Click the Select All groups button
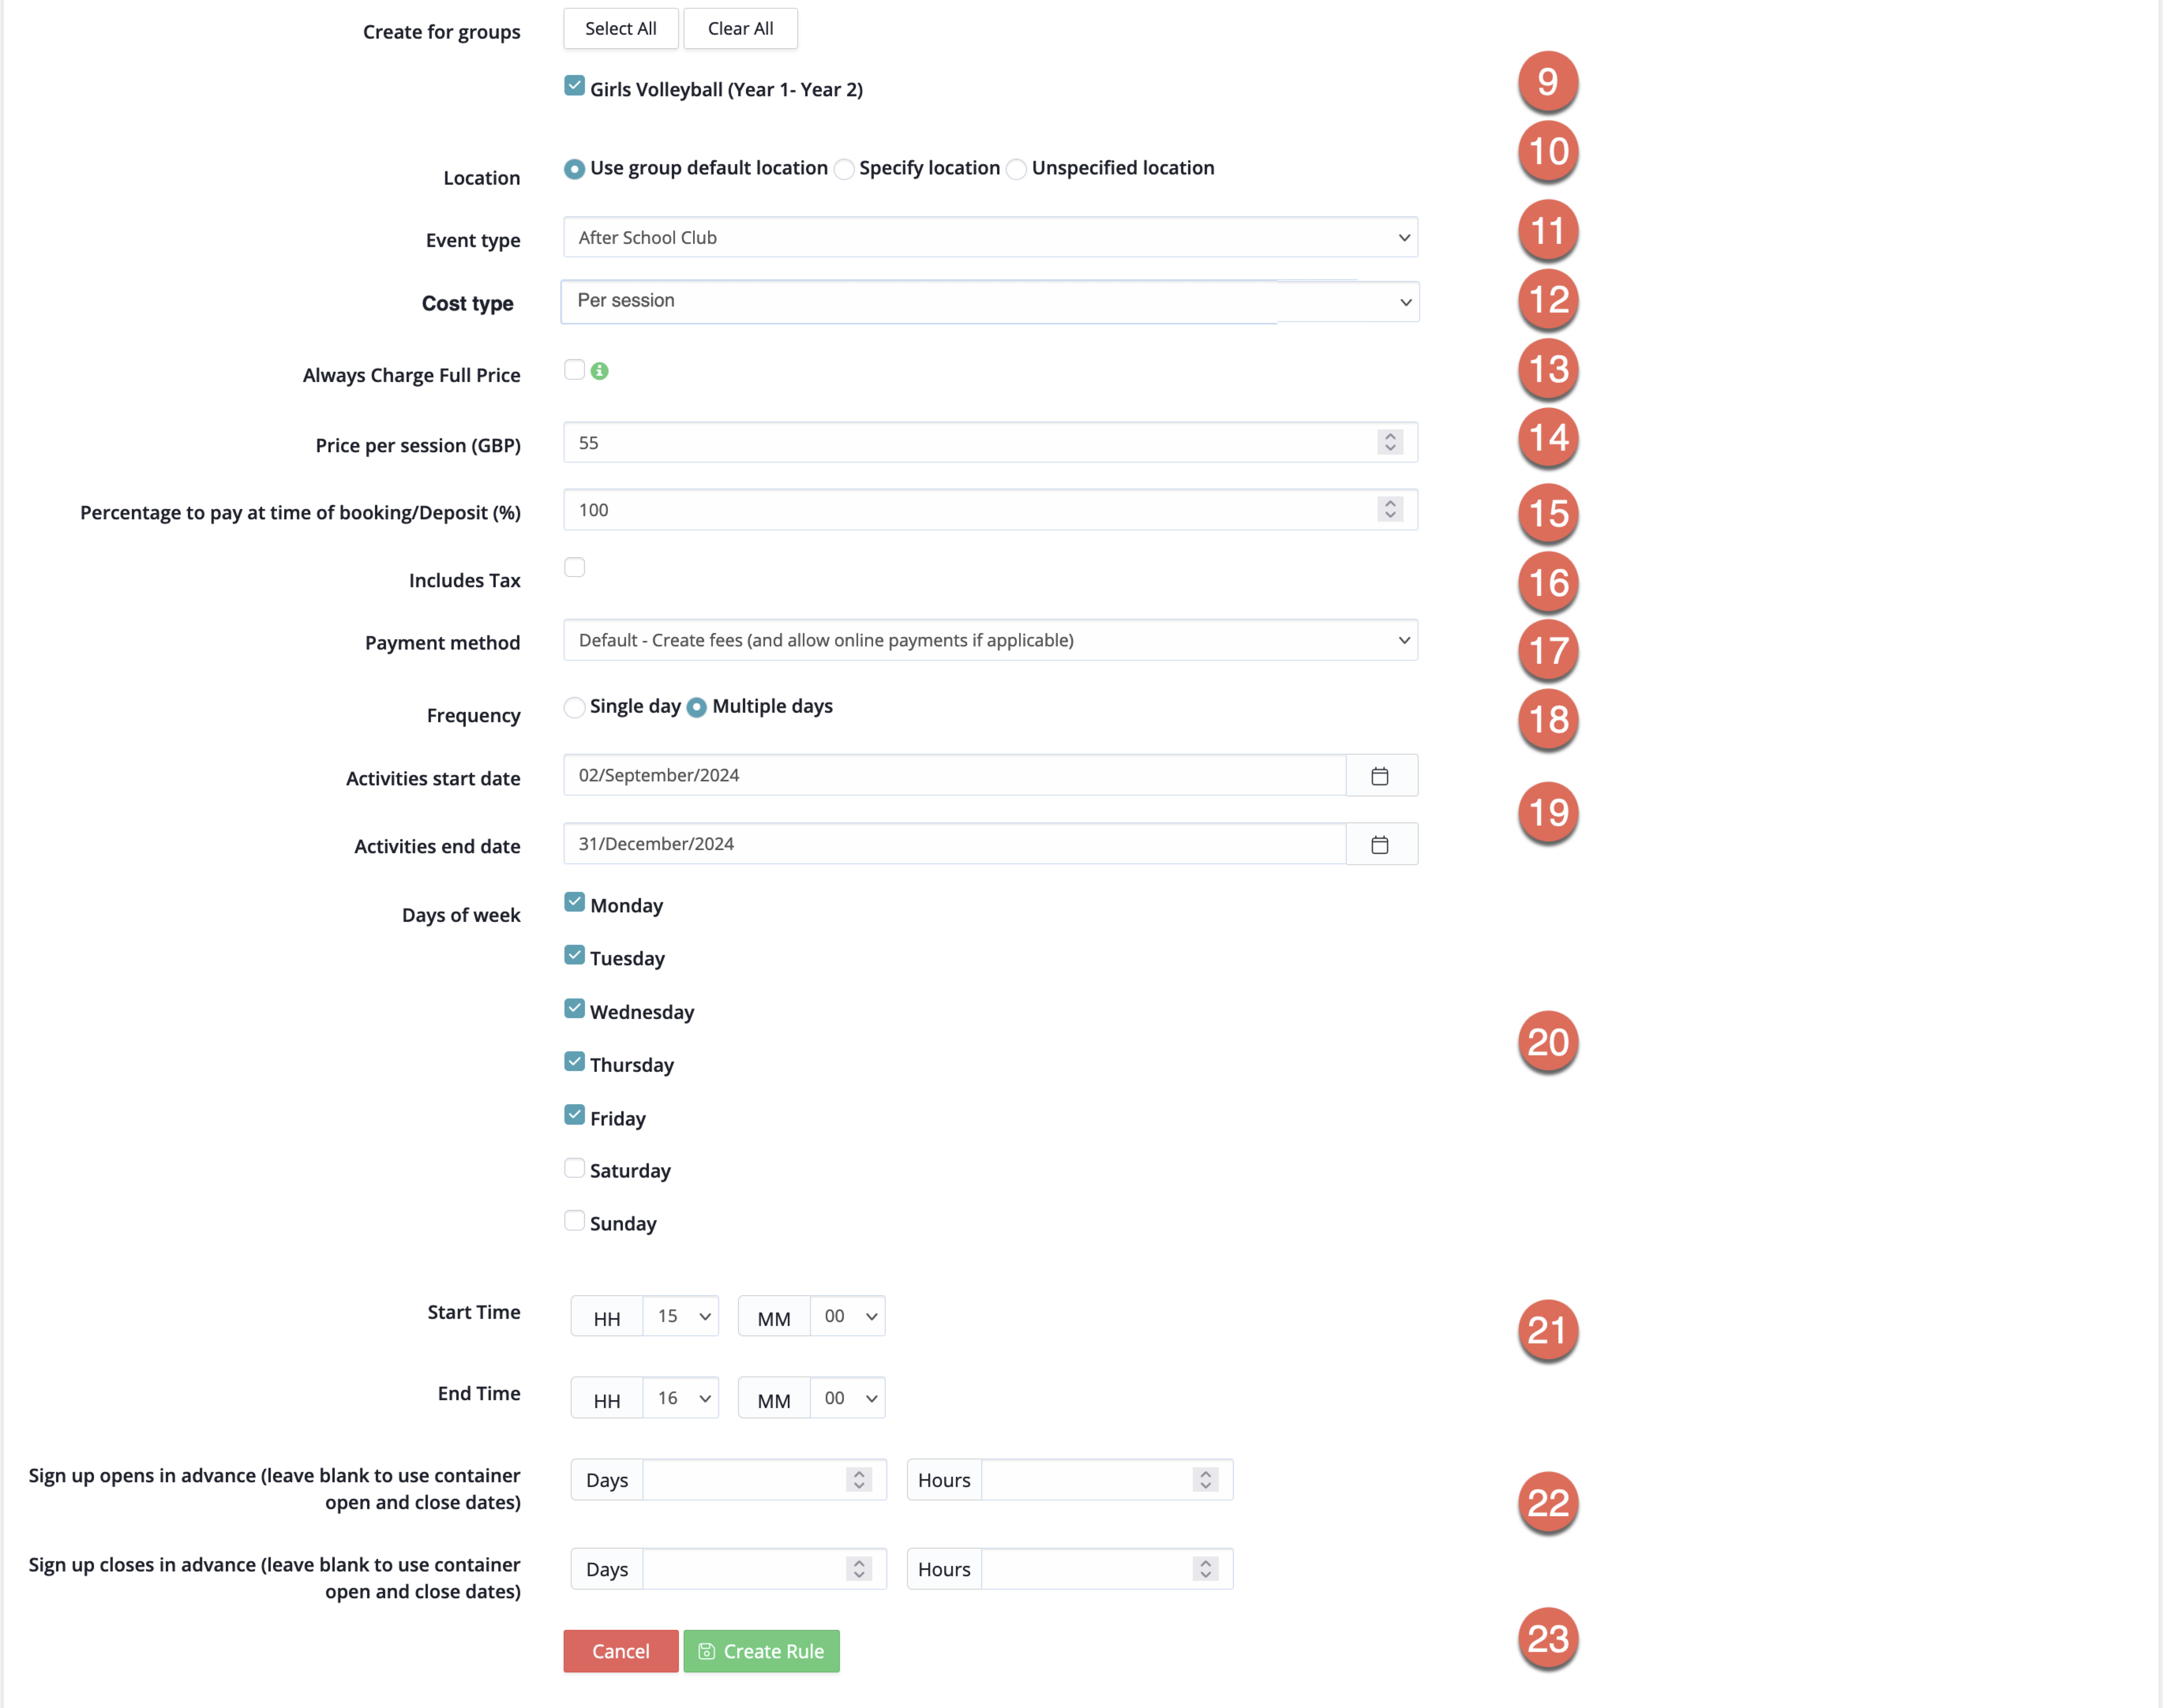 click(x=620, y=29)
